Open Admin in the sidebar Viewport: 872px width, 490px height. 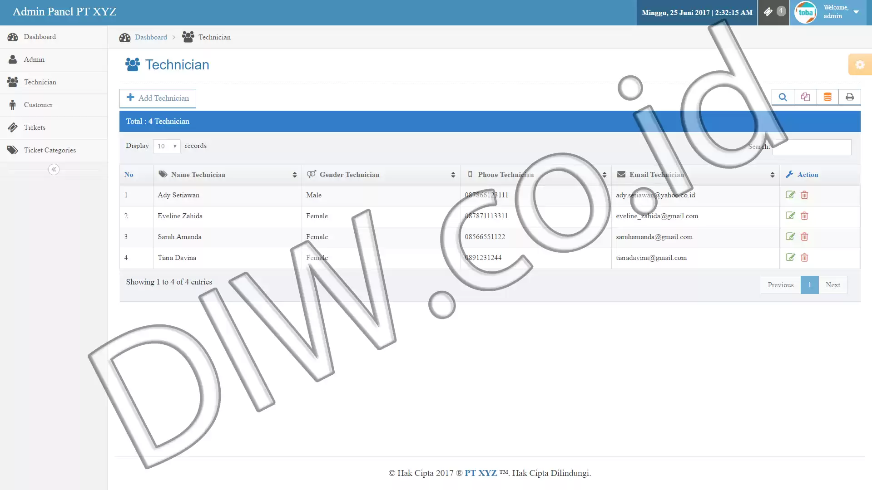[x=54, y=59]
